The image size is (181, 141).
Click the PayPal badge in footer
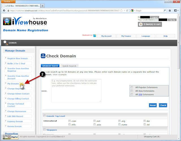point(15,137)
